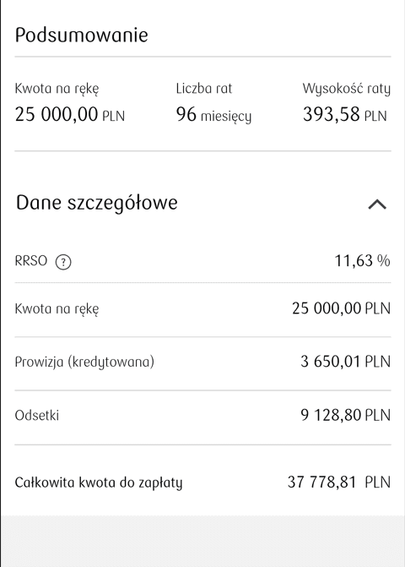Select the 11,63 % RRSO value
Viewport: 405px width, 567px height.
pos(363,261)
